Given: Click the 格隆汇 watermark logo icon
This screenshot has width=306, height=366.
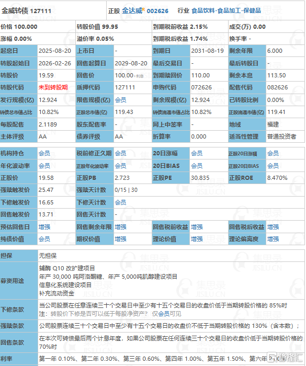Looking at the screenshot, I should tap(271, 357).
